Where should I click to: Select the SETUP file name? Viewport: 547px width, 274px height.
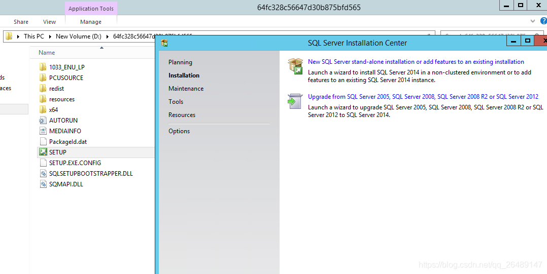click(57, 152)
